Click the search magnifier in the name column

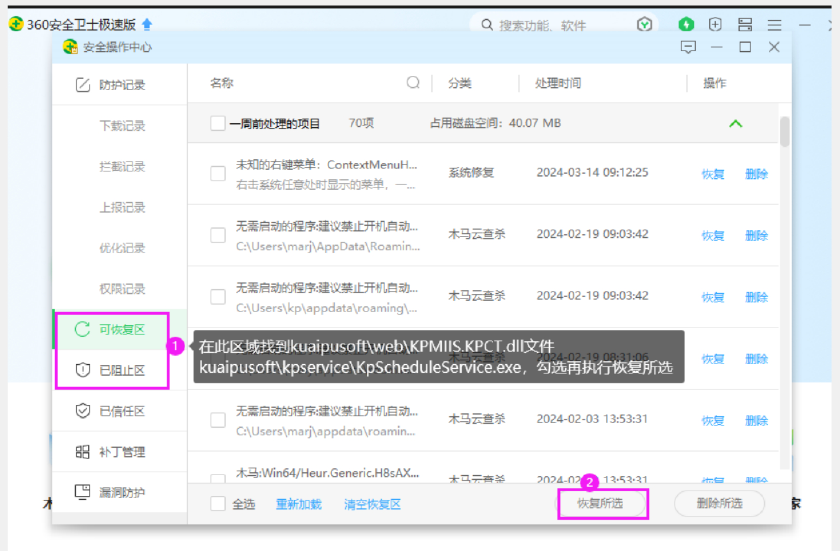(413, 82)
